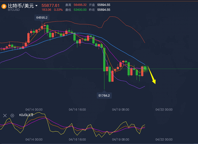Image resolution: width=198 pixels, height=144 pixels.
Task: Close the KDJ indicator panel
Action: pyautogui.click(x=5, y=115)
